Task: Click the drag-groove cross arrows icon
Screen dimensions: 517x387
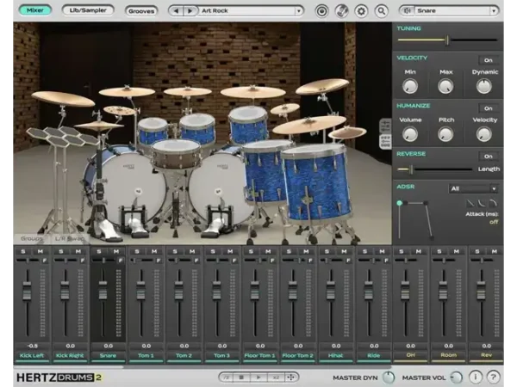Action: (x=291, y=378)
